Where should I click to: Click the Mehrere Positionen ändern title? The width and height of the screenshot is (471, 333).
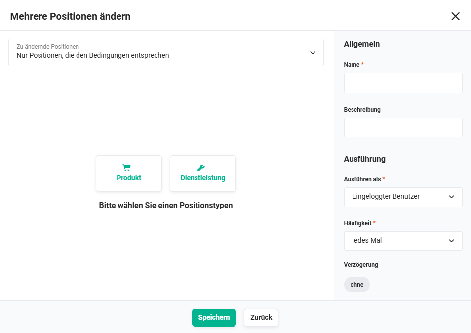[x=70, y=16]
